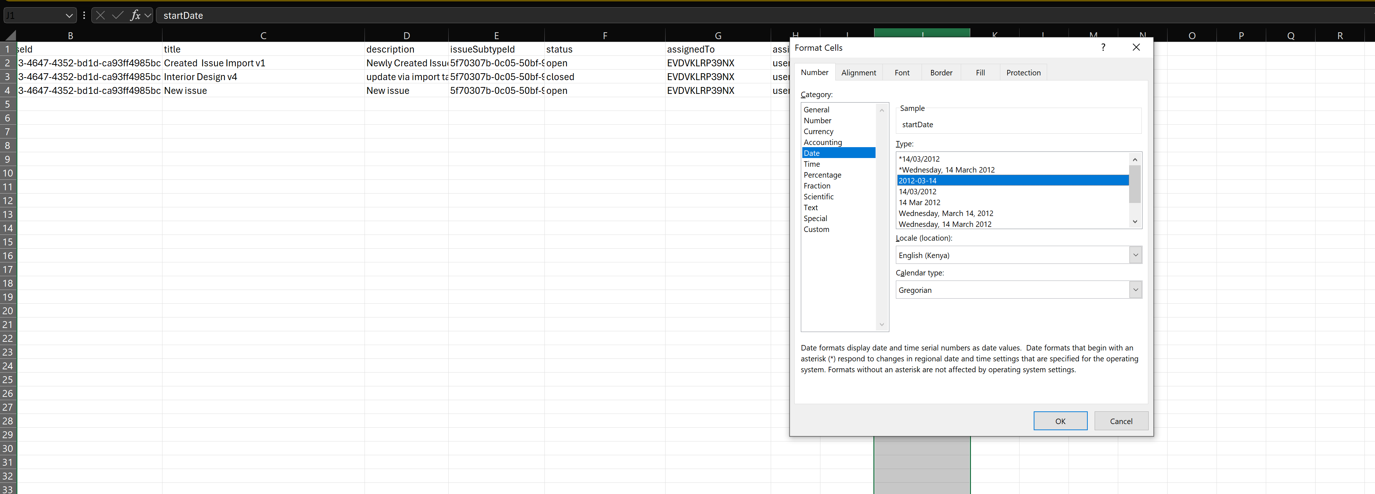Image resolution: width=1375 pixels, height=494 pixels.
Task: Select the Time category
Action: (811, 164)
